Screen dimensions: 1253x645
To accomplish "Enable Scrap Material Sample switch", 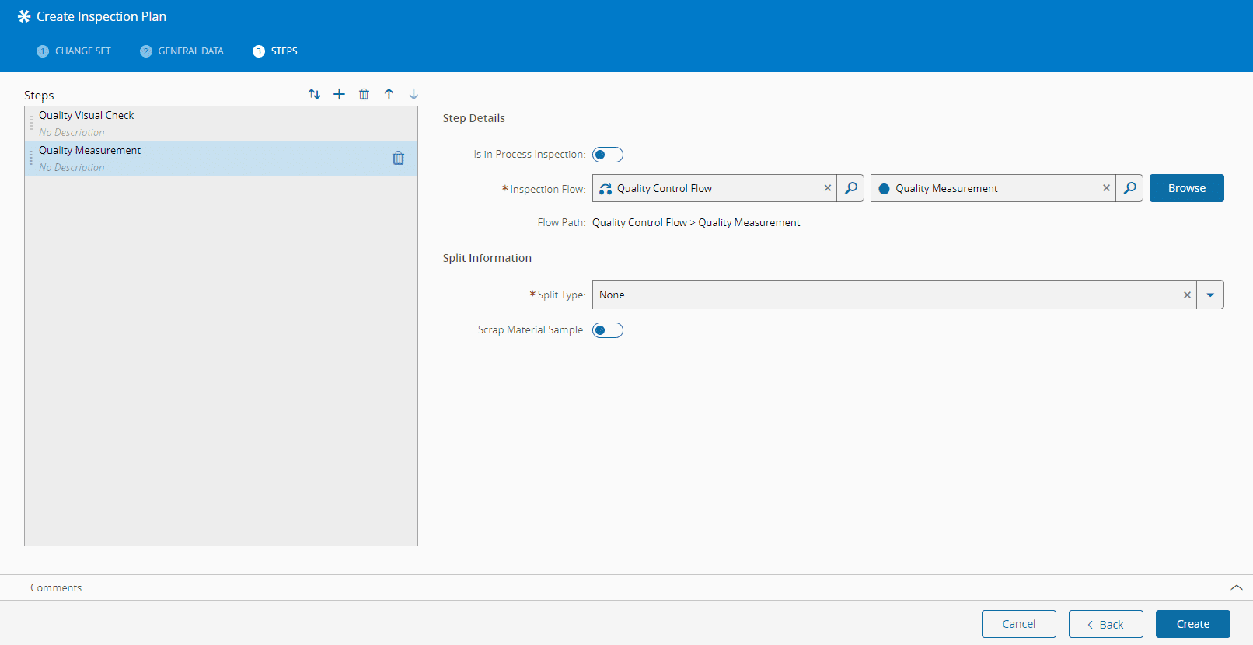I will (608, 330).
